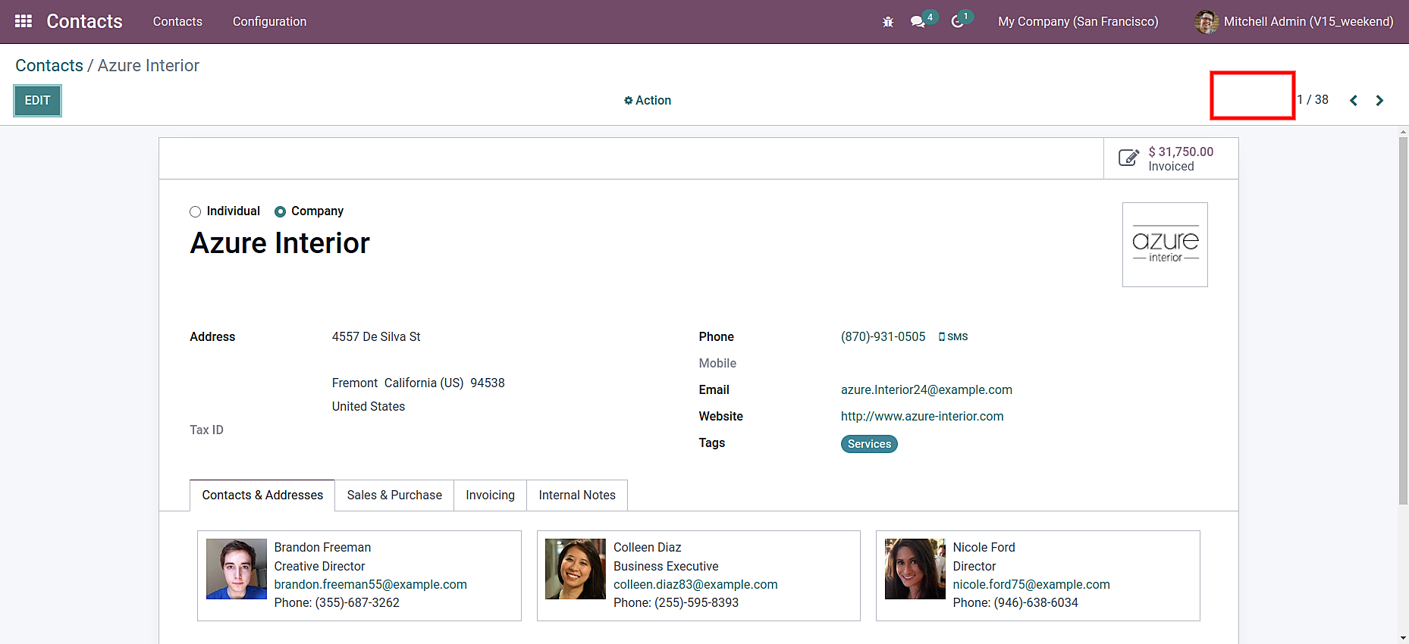Go to the previous contact record
Image resolution: width=1409 pixels, height=644 pixels.
[1354, 100]
